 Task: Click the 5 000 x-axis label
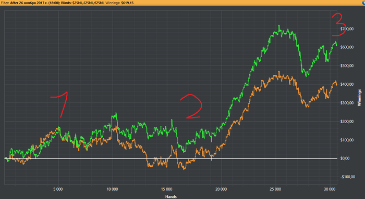pos(58,189)
